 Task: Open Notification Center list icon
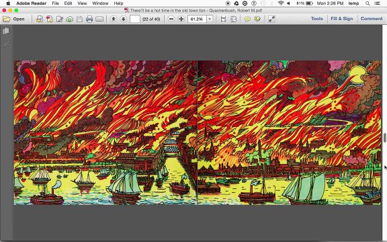(377, 3)
